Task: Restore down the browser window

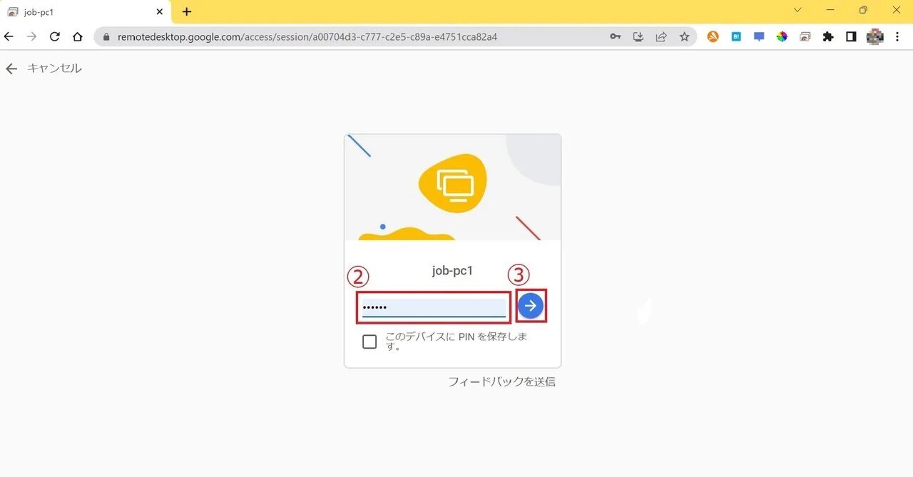Action: [x=863, y=10]
